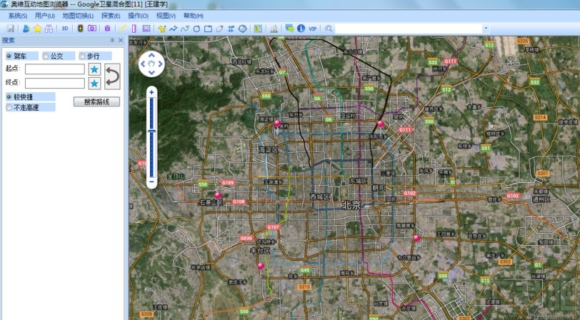580x320 pixels.
Task: Click the globe icon in toolbar
Action: tap(243, 29)
